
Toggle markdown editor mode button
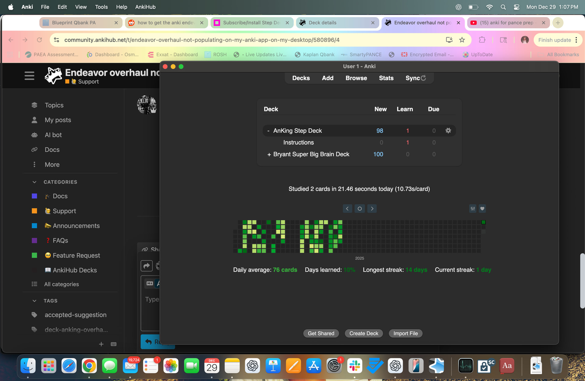coord(150,283)
